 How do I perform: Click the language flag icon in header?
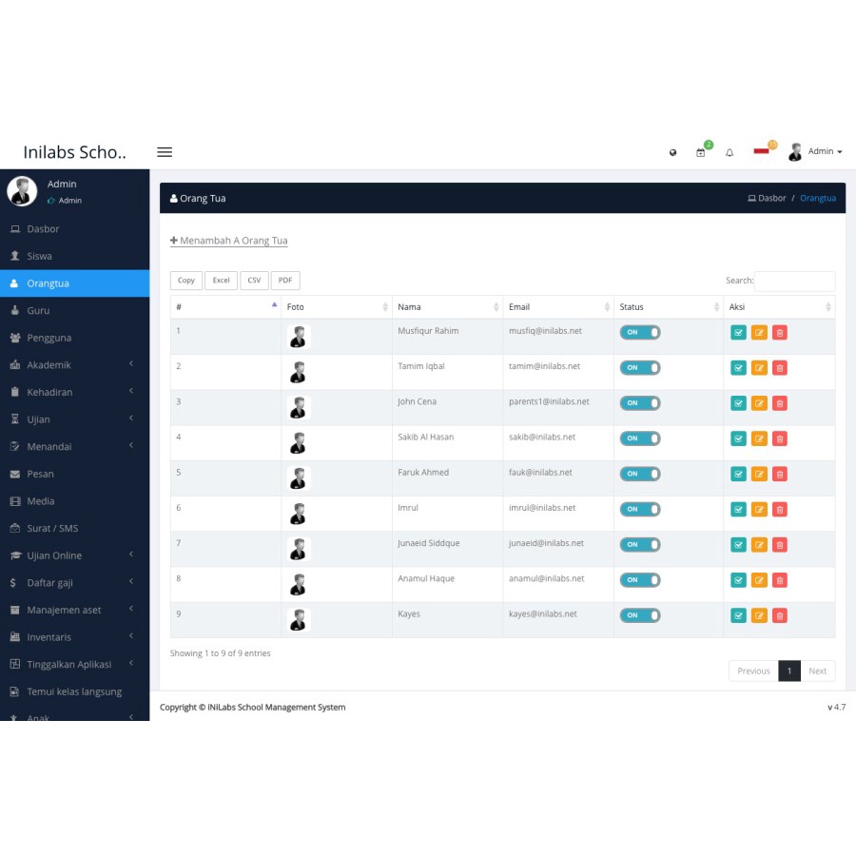pos(762,150)
